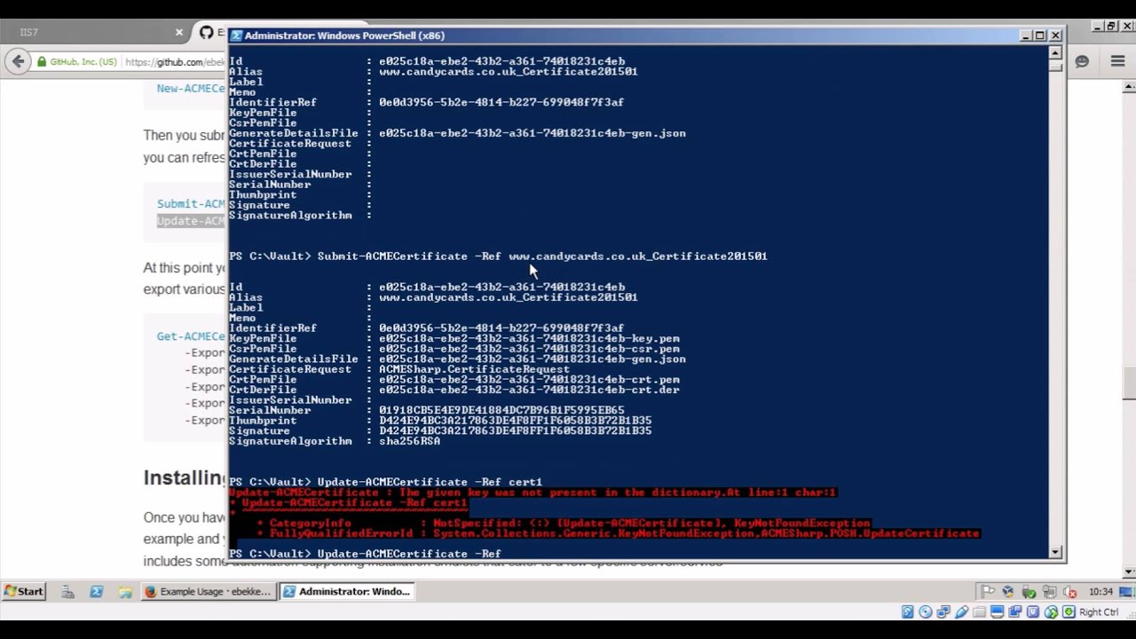Click the VirtualBox mouse integration indicator
Image resolution: width=1136 pixels, height=639 pixels.
pos(1051,611)
